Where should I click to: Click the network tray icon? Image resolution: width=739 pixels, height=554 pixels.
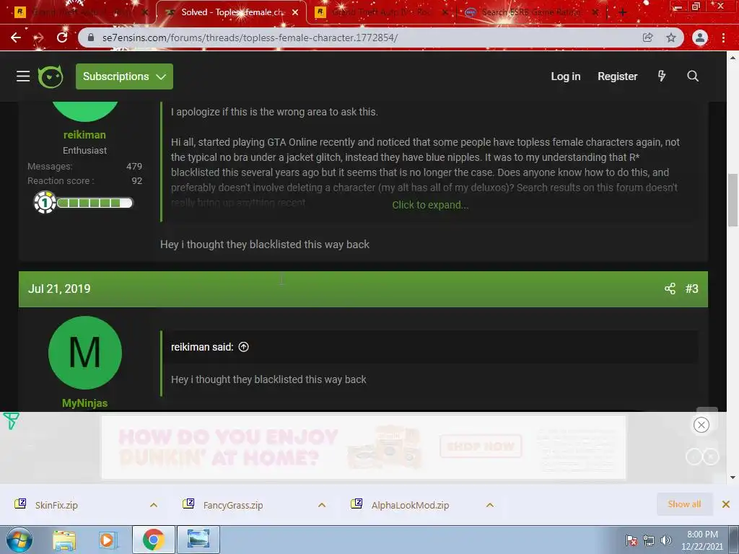pyautogui.click(x=649, y=540)
